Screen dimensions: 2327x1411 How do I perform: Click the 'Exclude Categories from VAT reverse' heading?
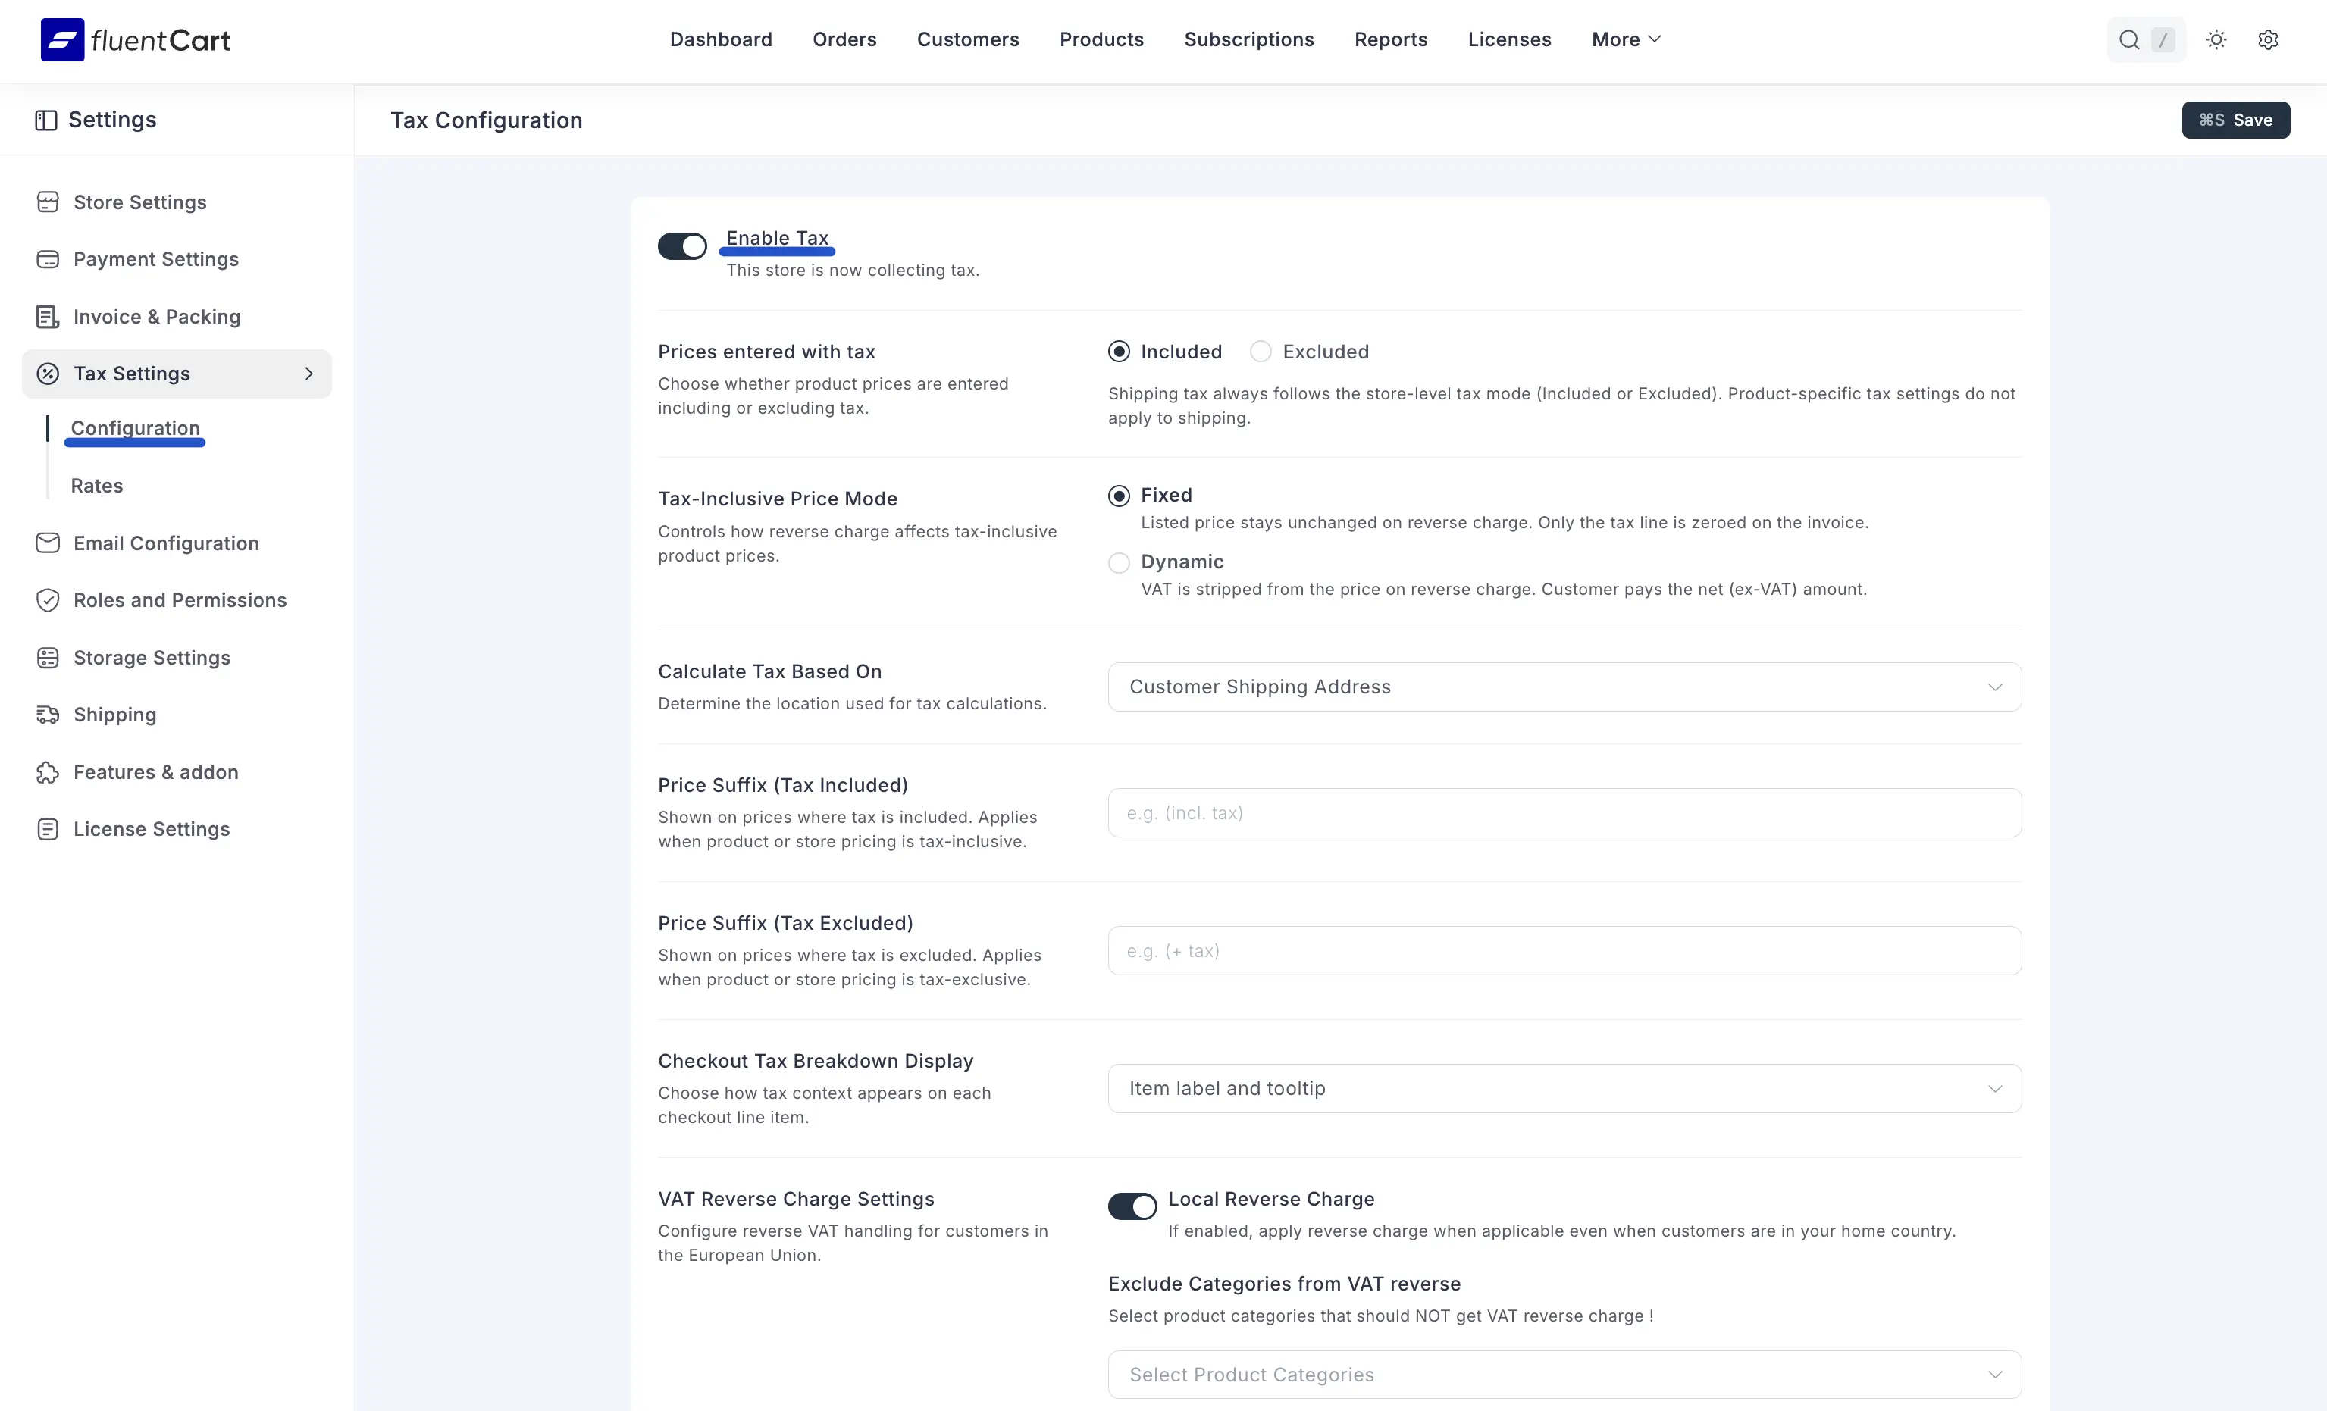[x=1283, y=1284]
